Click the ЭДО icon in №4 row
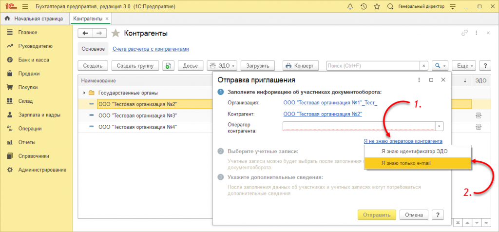499x232 pixels. tap(479, 127)
